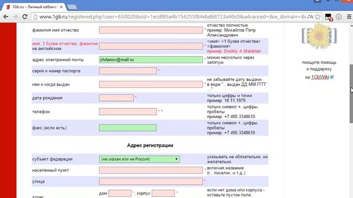Click the external link icon beside 1GbWiki
The image size is (353, 198).
[x=332, y=77]
